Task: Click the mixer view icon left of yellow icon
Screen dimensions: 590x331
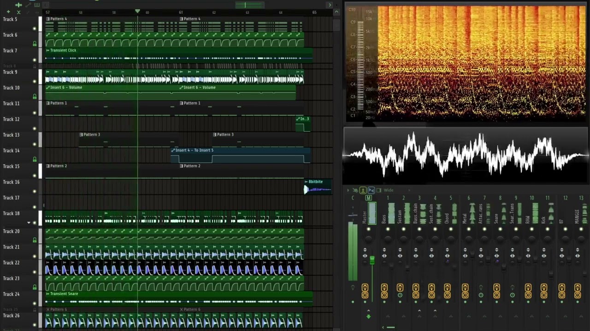Action: (354, 190)
